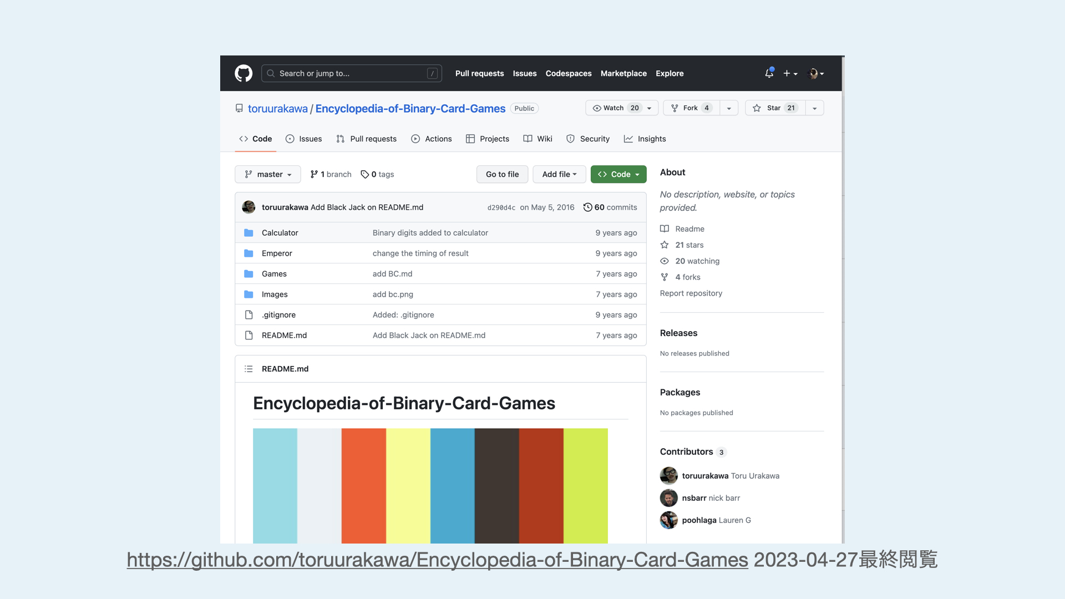The height and width of the screenshot is (599, 1065).
Task: Open the green Code dropdown
Action: tap(618, 174)
